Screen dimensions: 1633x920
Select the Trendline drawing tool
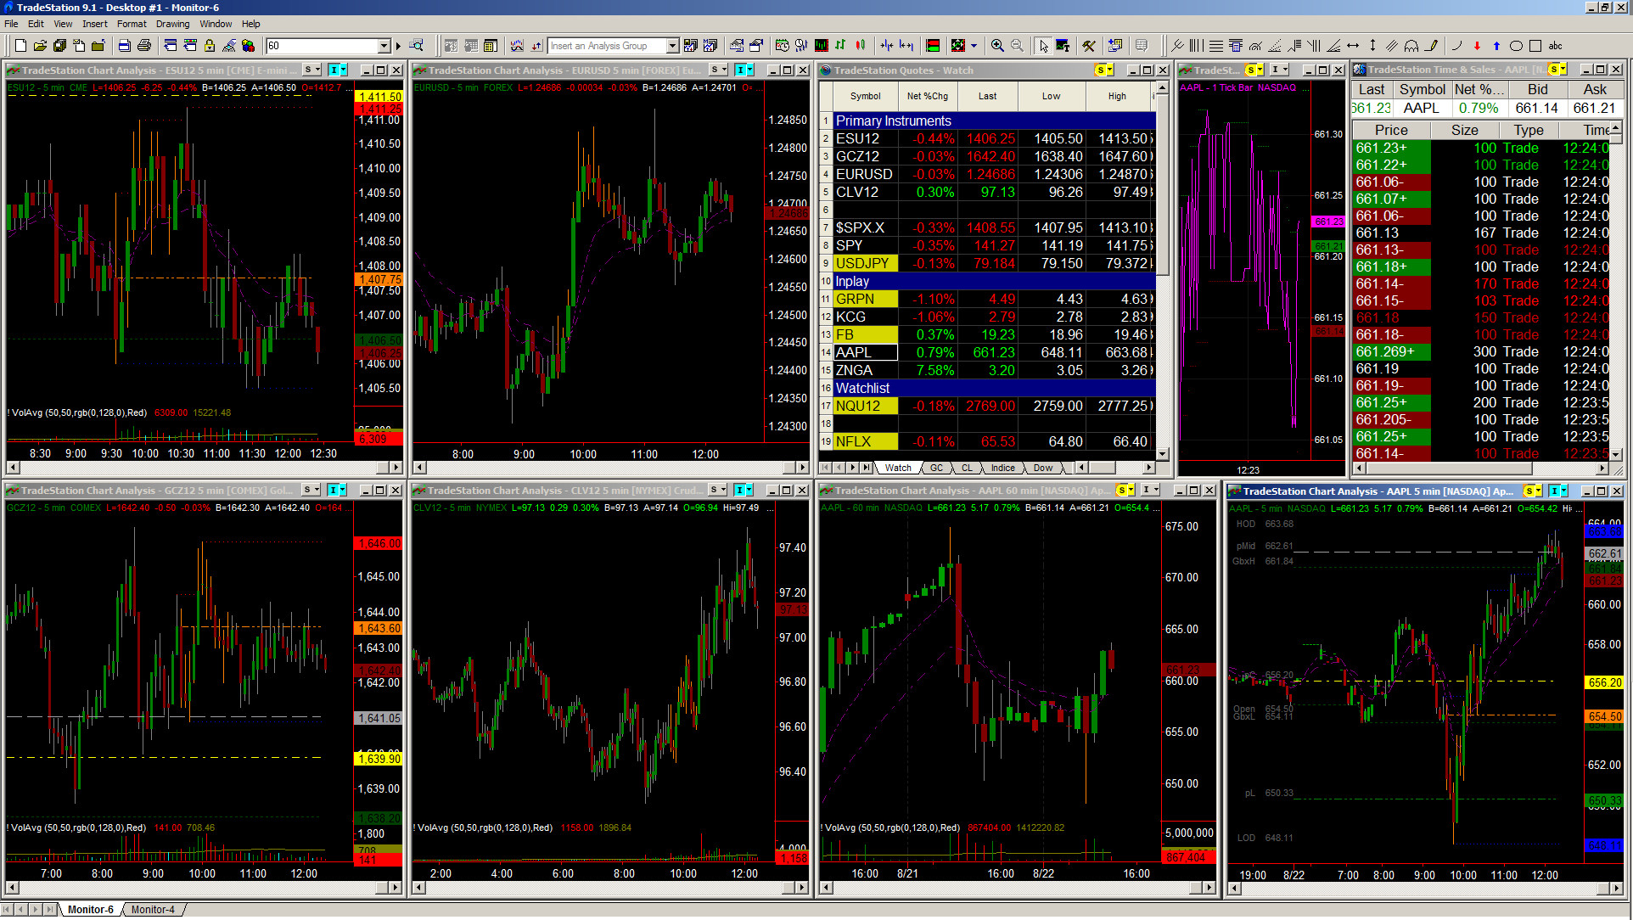coord(1178,46)
